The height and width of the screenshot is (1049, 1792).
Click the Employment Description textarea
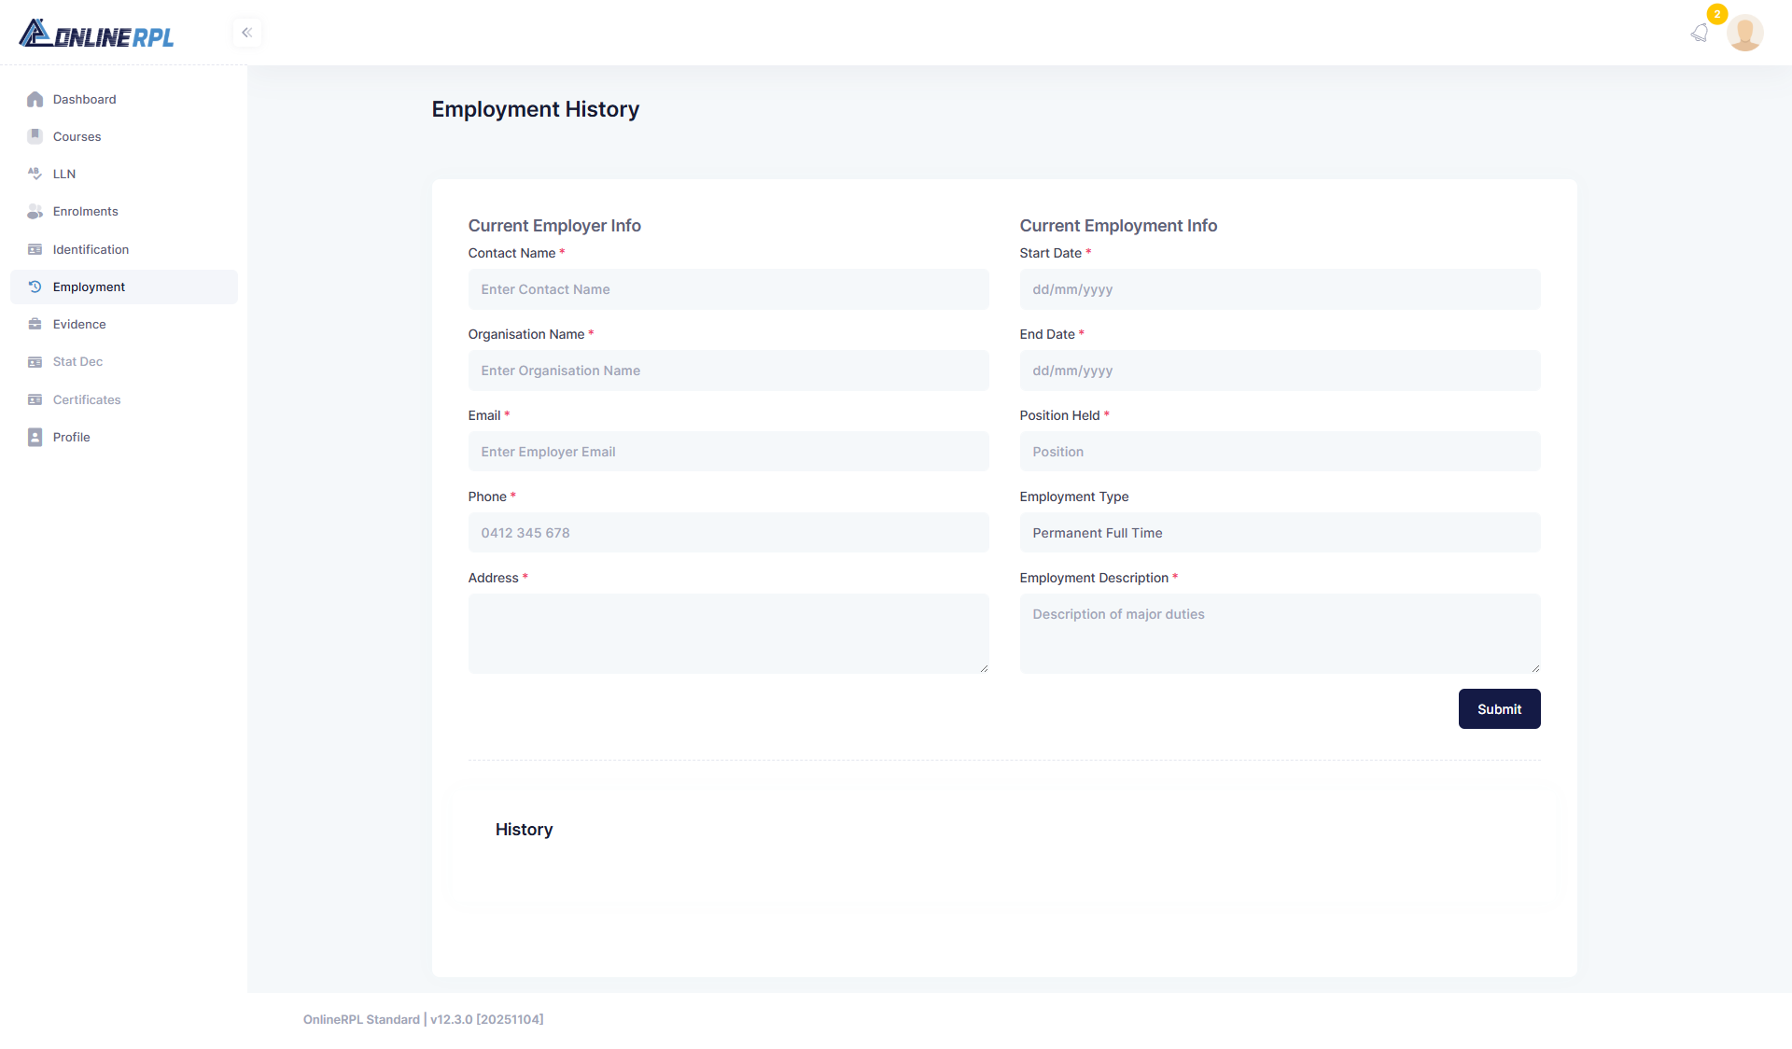[x=1279, y=633]
